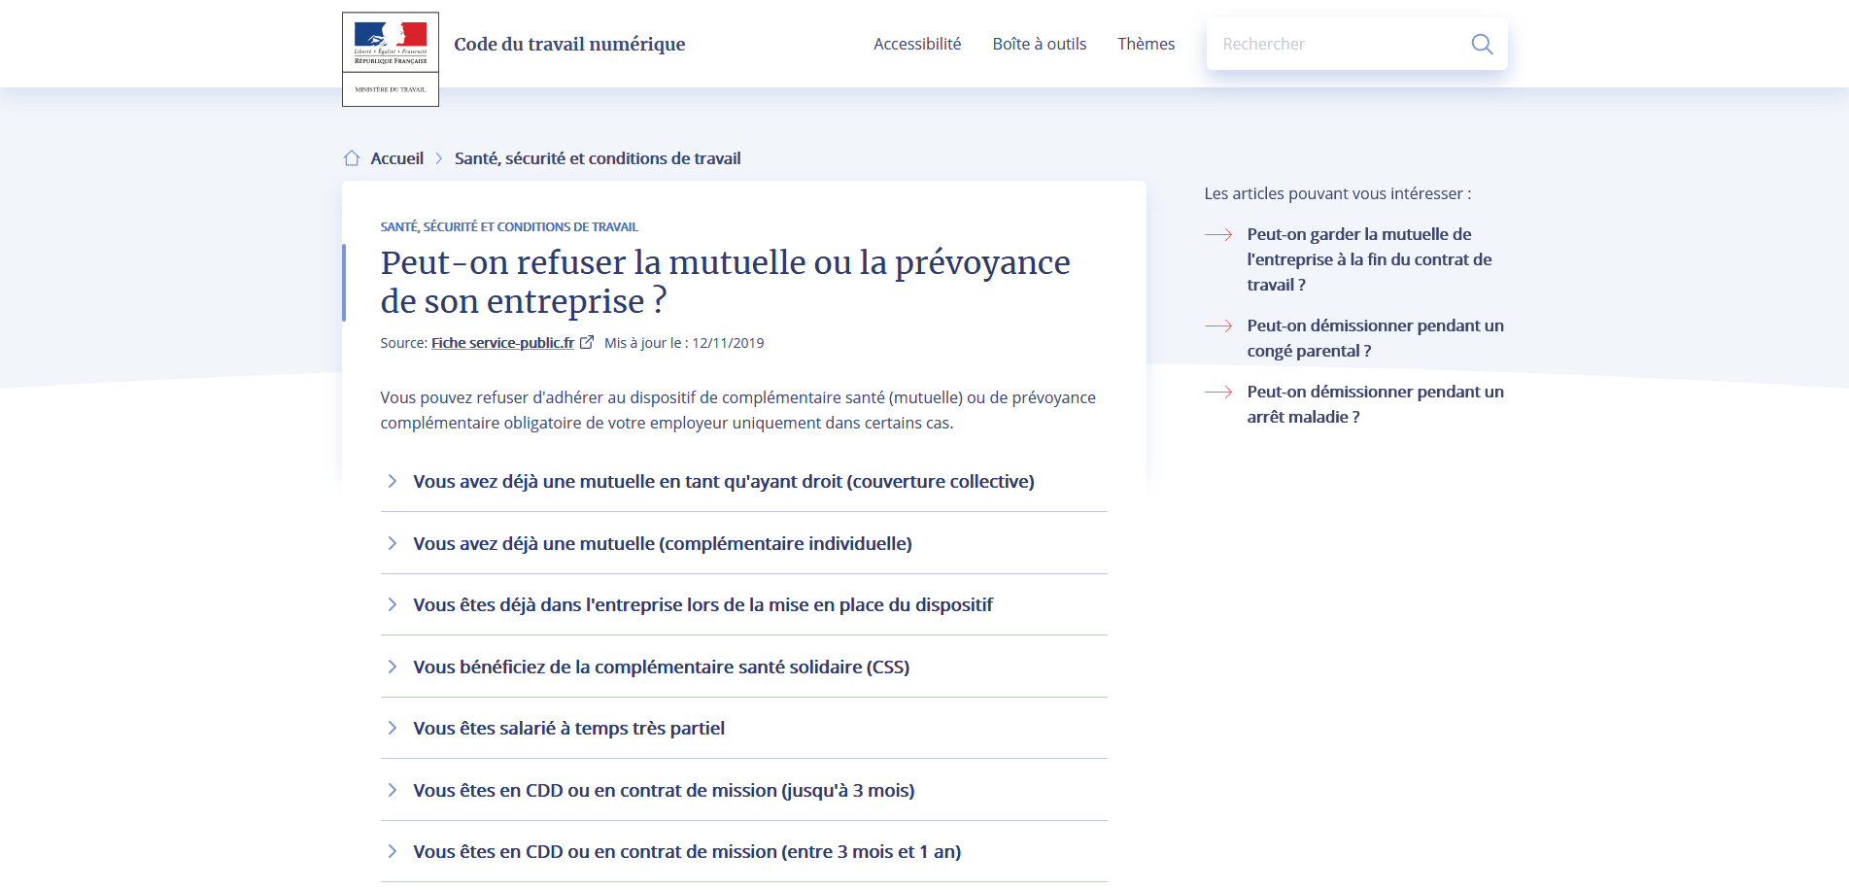Expand chevron for 'complémentaire individuelle' section
1849x890 pixels.
(x=393, y=543)
